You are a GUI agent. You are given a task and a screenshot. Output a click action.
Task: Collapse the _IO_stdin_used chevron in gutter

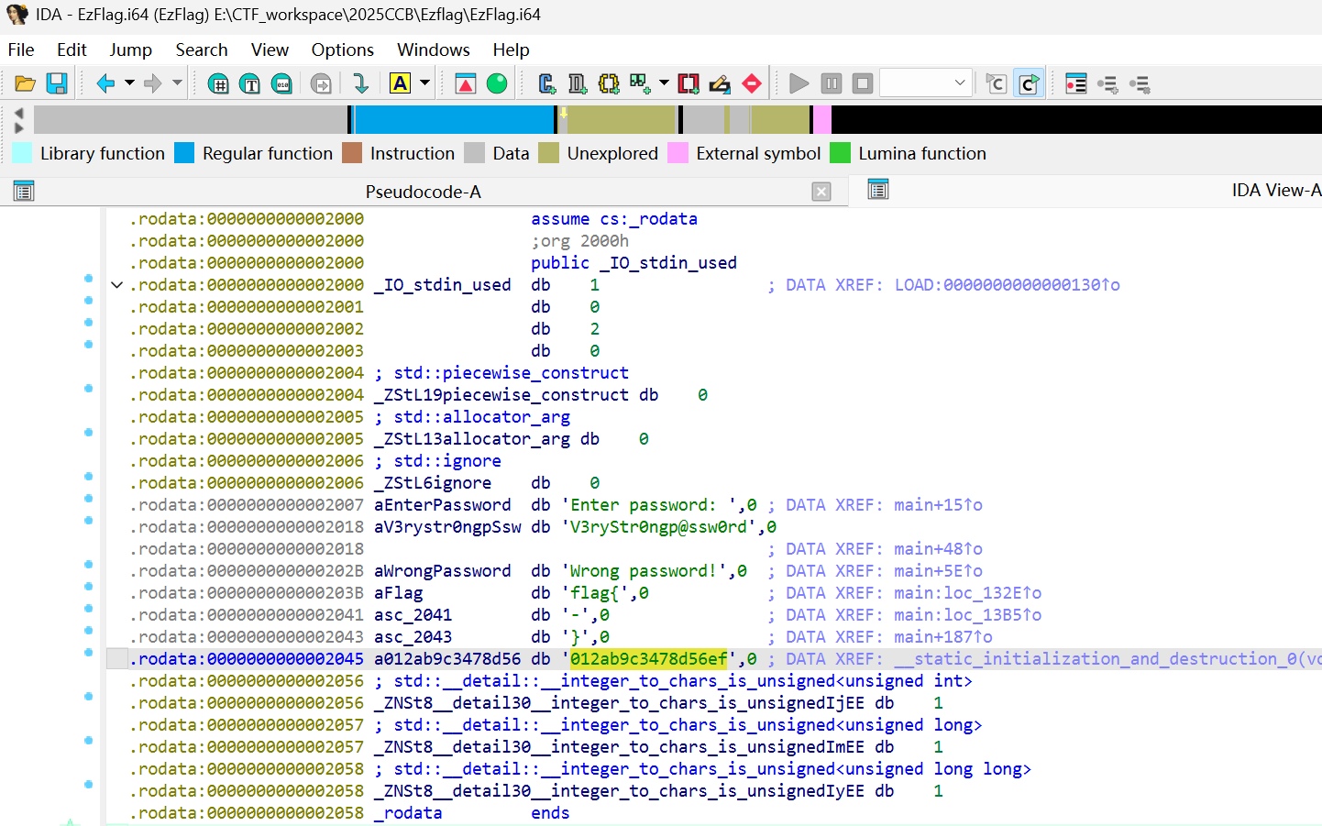pyautogui.click(x=117, y=285)
